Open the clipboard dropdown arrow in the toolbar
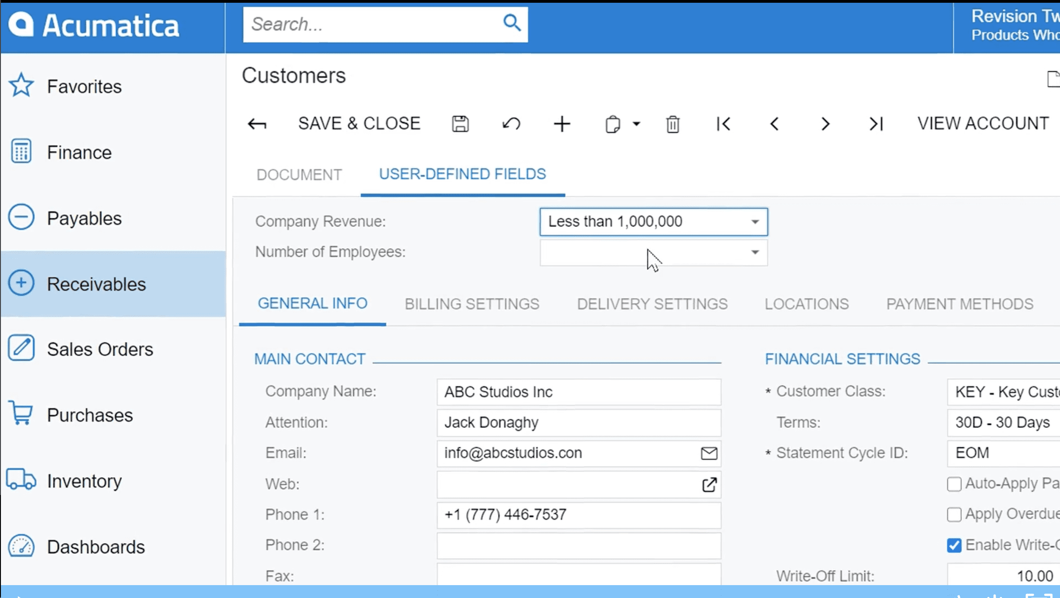This screenshot has height=598, width=1060. (637, 124)
